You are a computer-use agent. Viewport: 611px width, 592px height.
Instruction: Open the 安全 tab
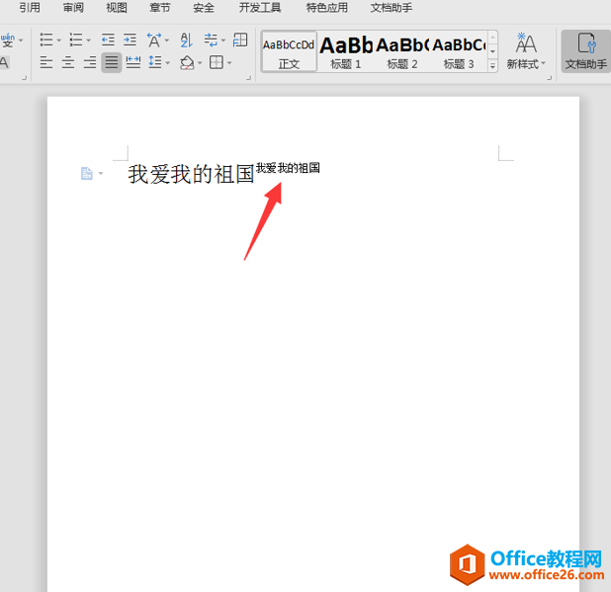point(204,7)
